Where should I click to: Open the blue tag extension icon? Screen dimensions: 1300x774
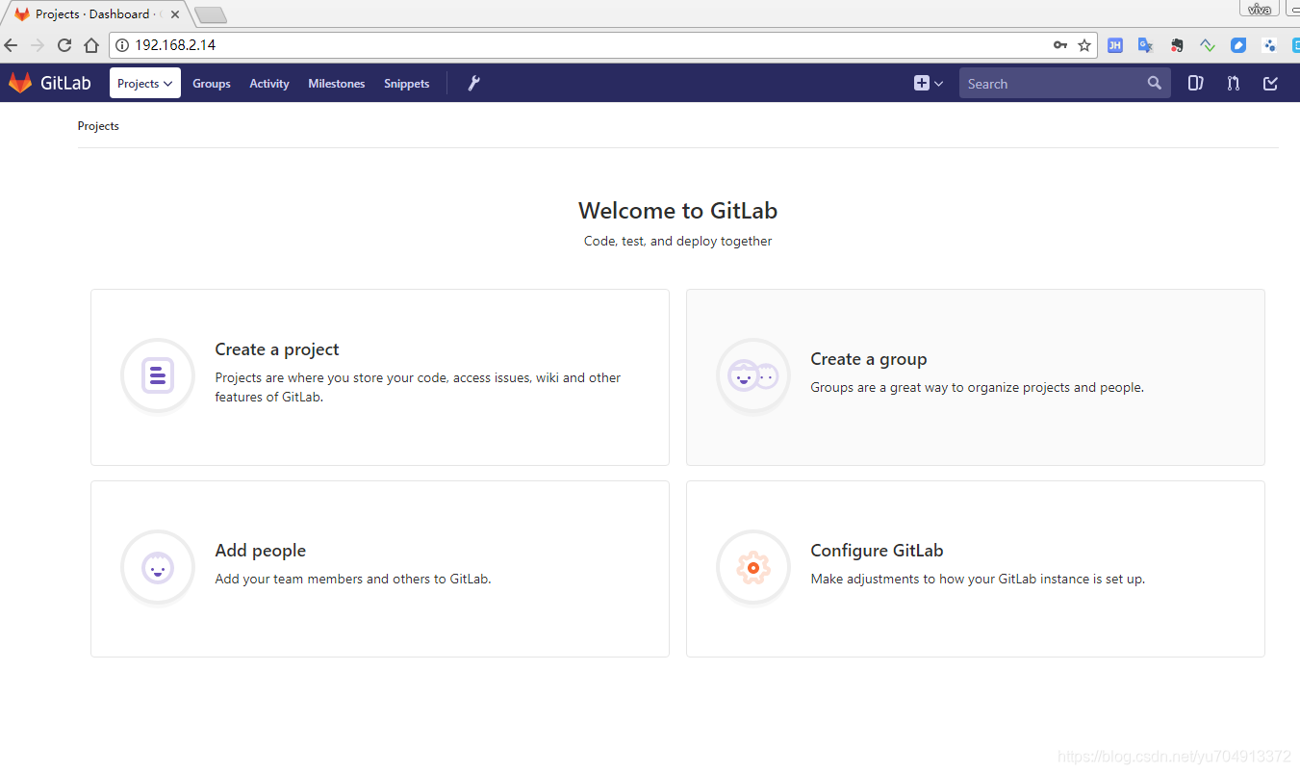(x=1239, y=45)
